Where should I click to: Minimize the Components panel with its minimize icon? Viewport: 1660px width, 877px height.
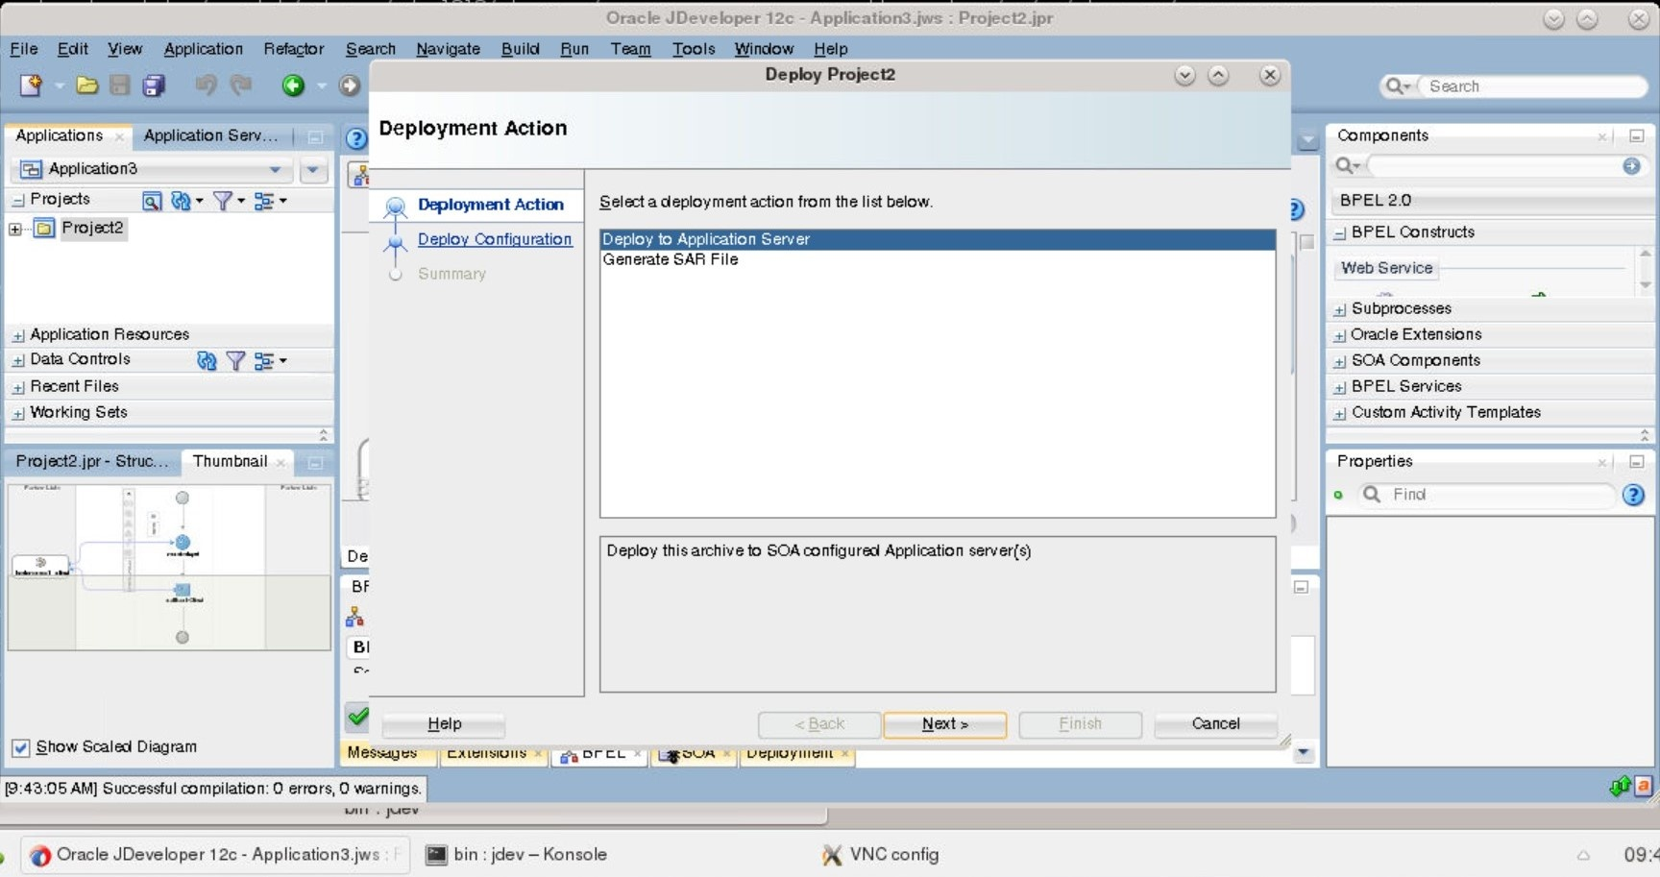point(1637,136)
